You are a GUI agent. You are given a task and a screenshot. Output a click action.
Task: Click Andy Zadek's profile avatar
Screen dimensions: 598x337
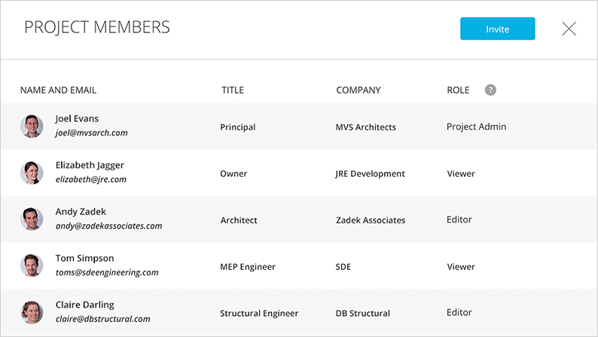coord(32,220)
